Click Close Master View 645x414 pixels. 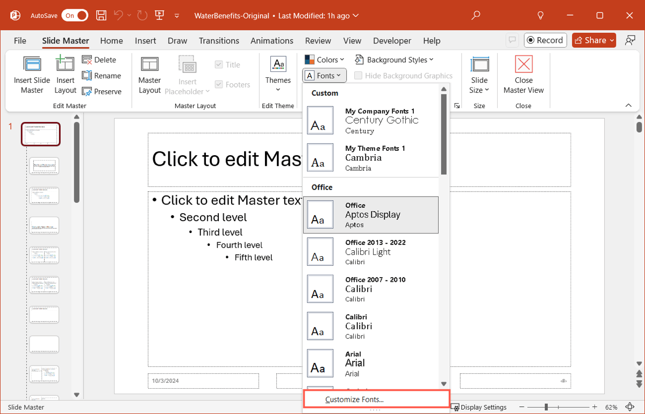(x=524, y=75)
